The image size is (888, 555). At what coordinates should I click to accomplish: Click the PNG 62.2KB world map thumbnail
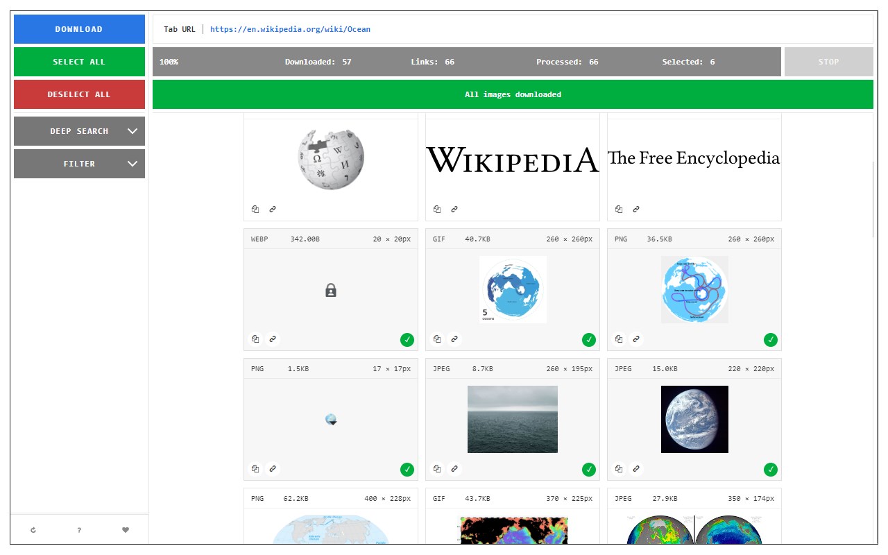331,529
